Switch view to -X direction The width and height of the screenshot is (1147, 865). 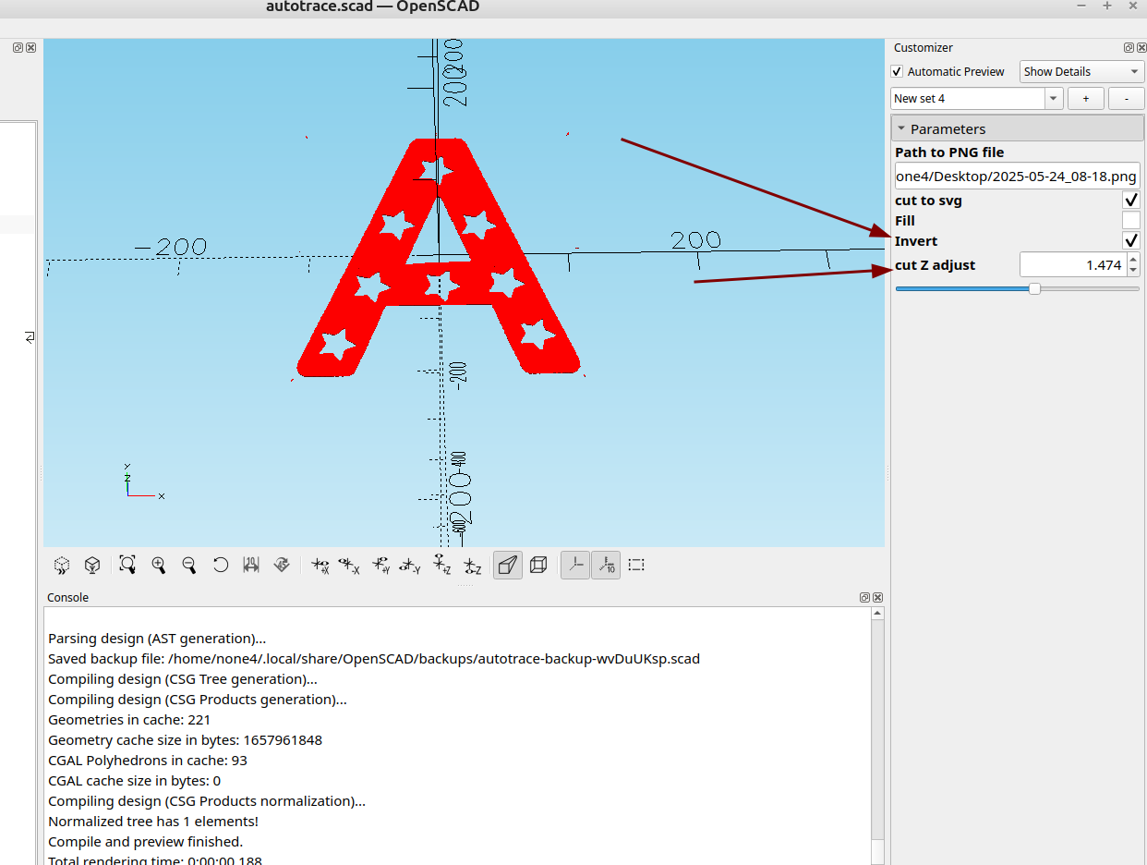[349, 565]
